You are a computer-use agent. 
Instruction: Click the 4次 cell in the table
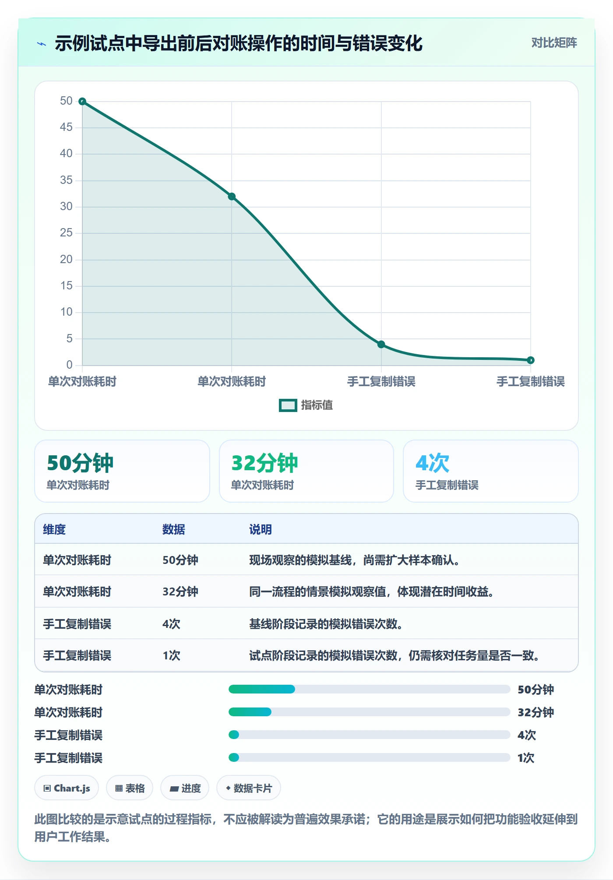pos(172,624)
